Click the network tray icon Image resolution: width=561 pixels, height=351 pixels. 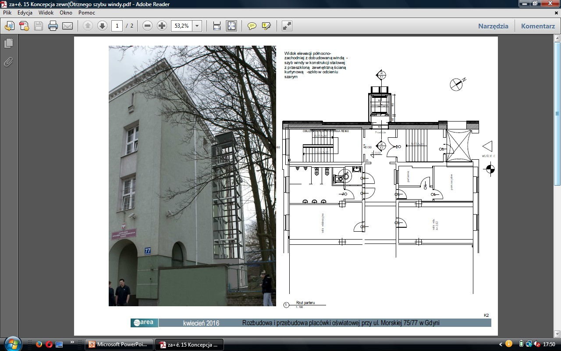point(529,344)
